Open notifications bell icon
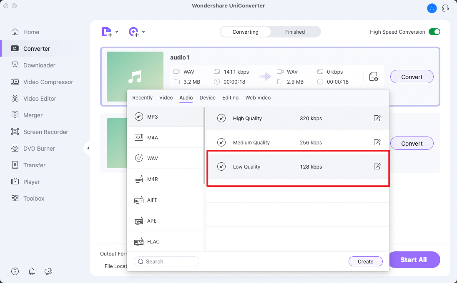Viewport: 457px width, 283px height. coord(31,271)
